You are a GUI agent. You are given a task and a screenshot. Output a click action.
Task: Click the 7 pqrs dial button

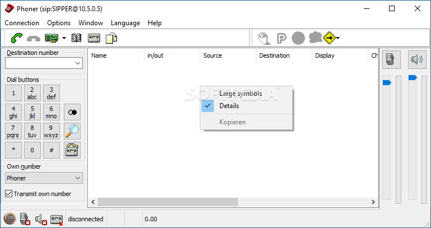tap(13, 131)
